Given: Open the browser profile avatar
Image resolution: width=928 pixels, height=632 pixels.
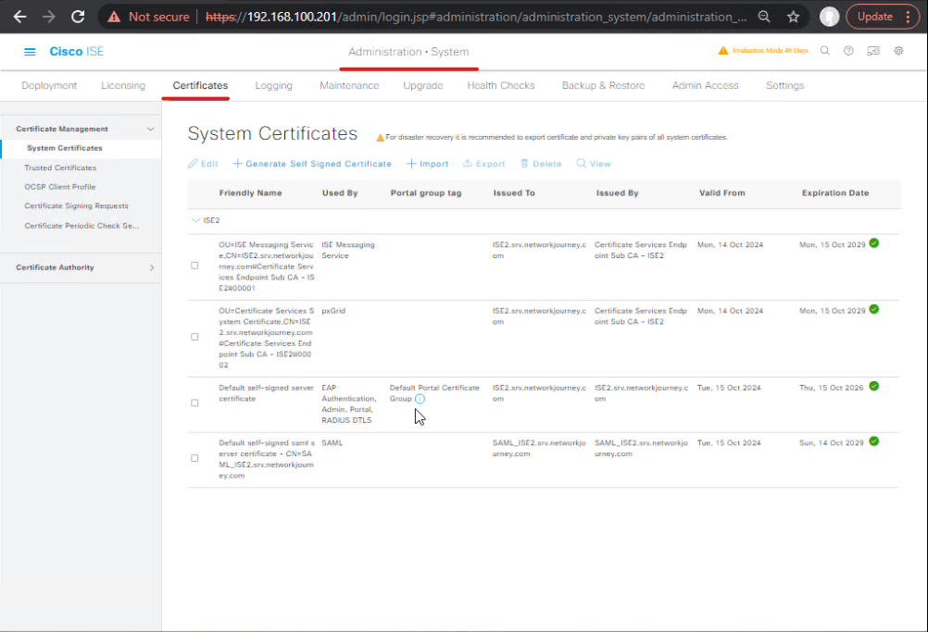Looking at the screenshot, I should point(829,17).
